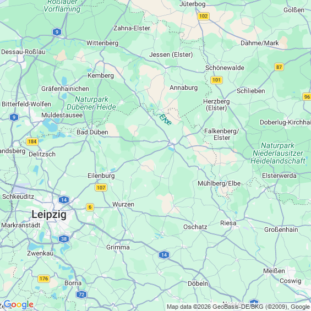
Task: Click the blue A38 highway shield
Action: [x=64, y=239]
